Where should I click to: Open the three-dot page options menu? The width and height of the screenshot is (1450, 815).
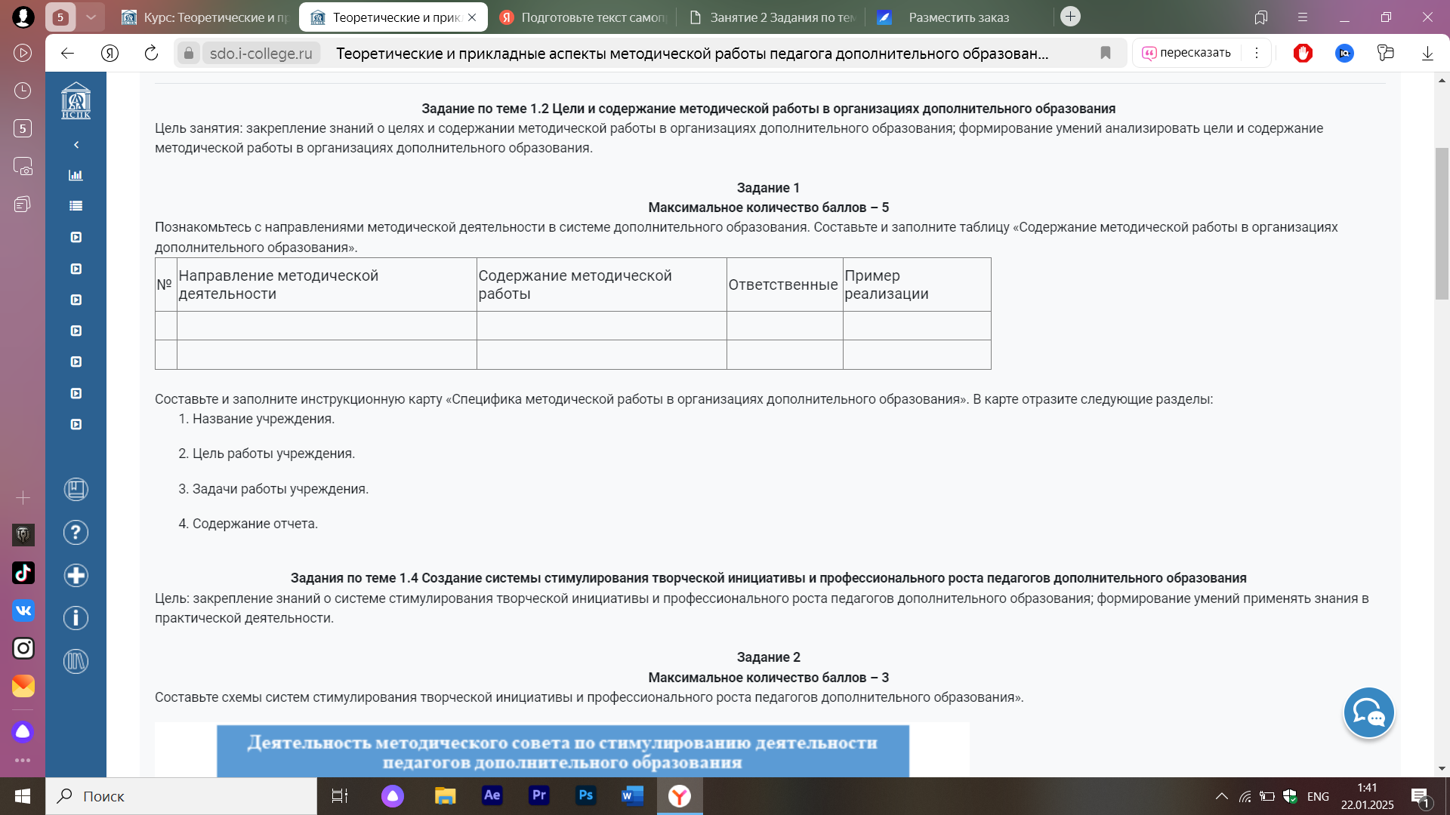[1257, 53]
